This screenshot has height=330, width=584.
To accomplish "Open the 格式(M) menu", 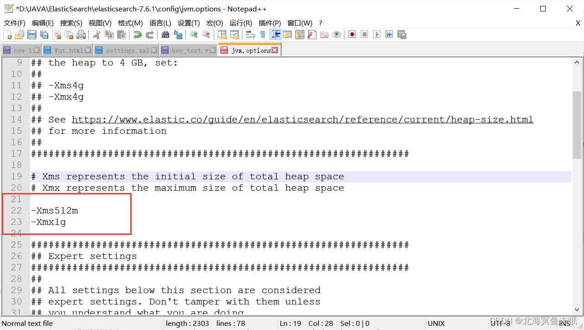I will coord(130,23).
